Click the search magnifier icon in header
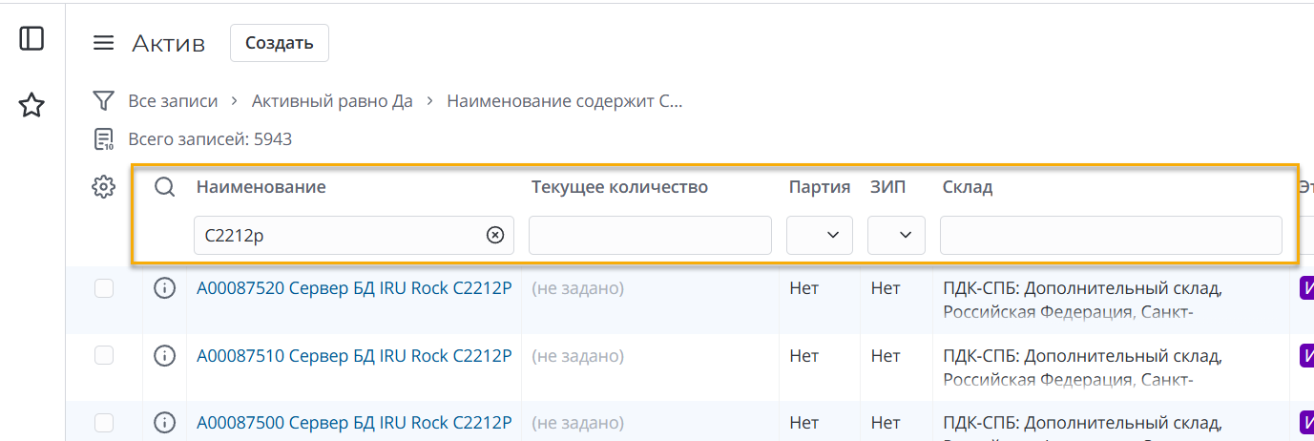 click(x=165, y=187)
